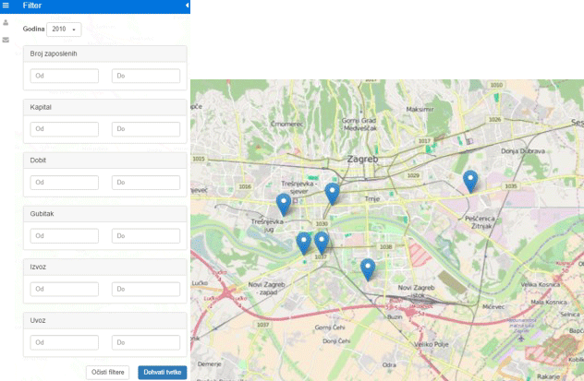This screenshot has height=381, width=584.
Task: Select the Dobit Do input
Action: click(x=146, y=183)
